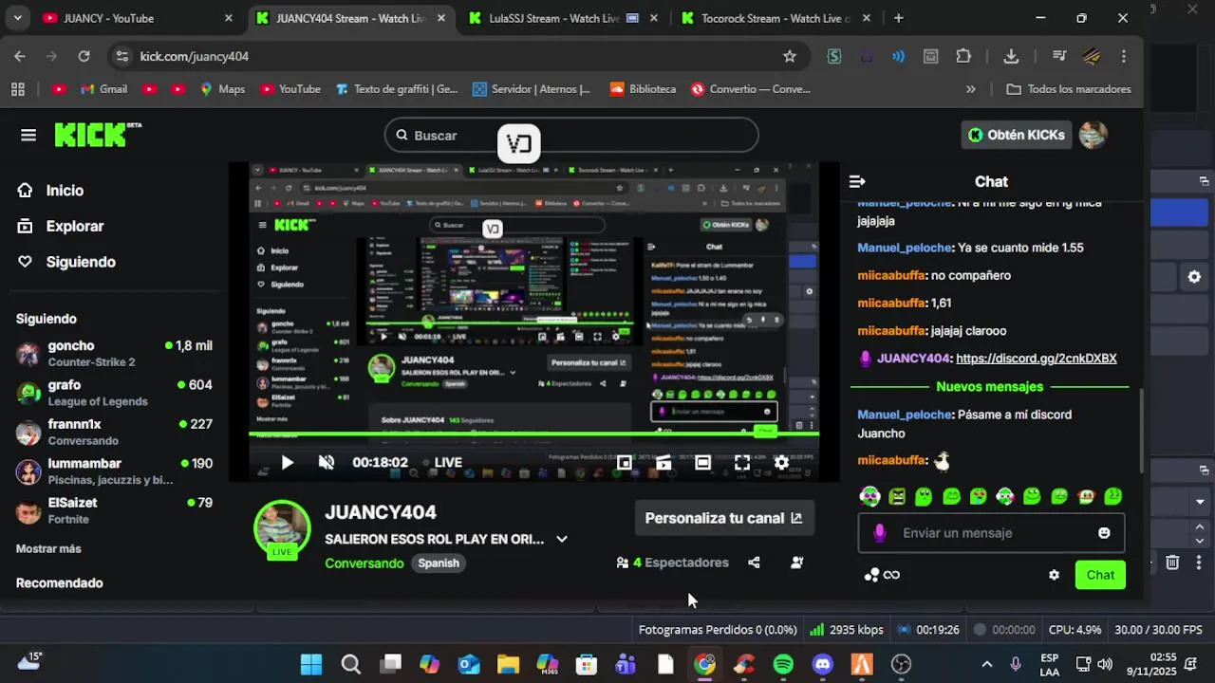
Task: Click the Conversando category link
Action: [x=364, y=563]
